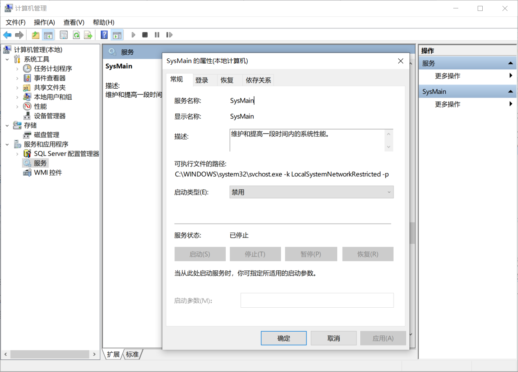Click the 恢复(R) button
This screenshot has width=518, height=372.
(x=368, y=254)
